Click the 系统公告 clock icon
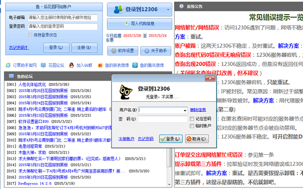 click(181, 6)
